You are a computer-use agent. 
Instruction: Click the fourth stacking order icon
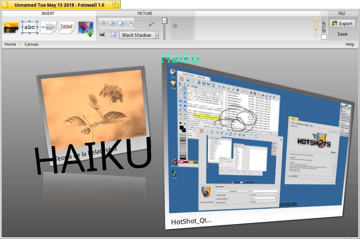pyautogui.click(x=130, y=23)
